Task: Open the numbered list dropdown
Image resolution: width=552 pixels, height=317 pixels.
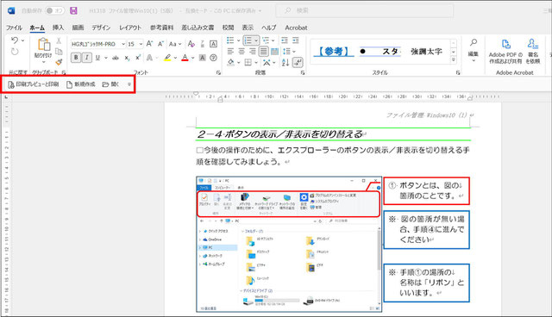Action: coord(256,40)
